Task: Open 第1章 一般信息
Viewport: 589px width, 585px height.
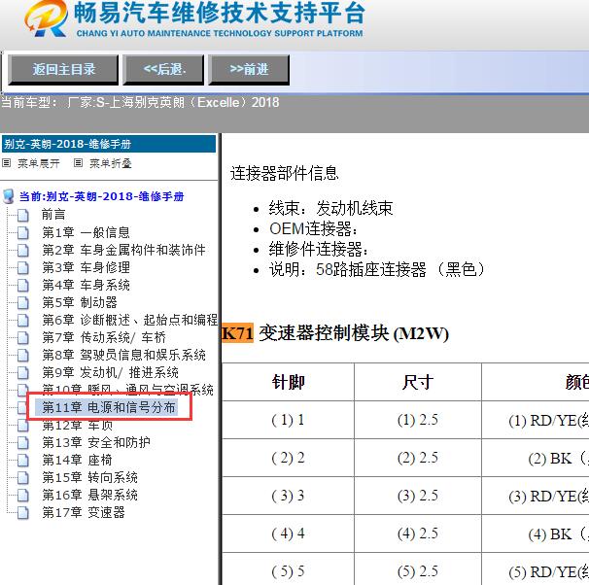Action: [87, 232]
